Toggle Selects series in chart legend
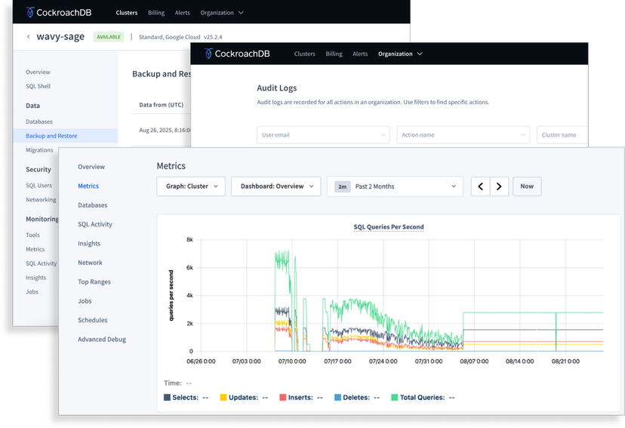 (x=180, y=397)
